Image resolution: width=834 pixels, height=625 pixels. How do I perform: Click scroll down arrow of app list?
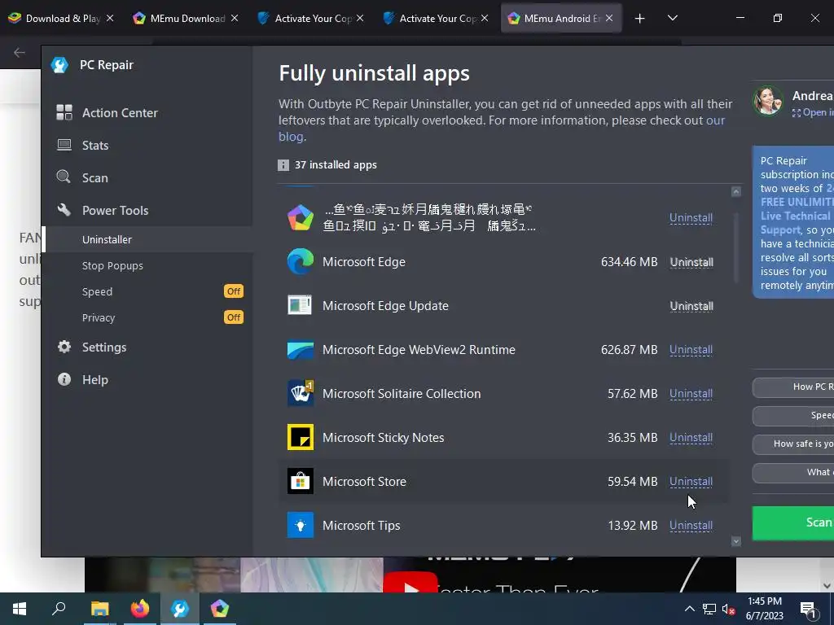[x=736, y=541]
